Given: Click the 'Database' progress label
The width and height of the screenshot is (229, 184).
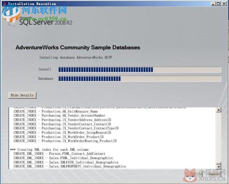Looking at the screenshot, I should (46, 79).
